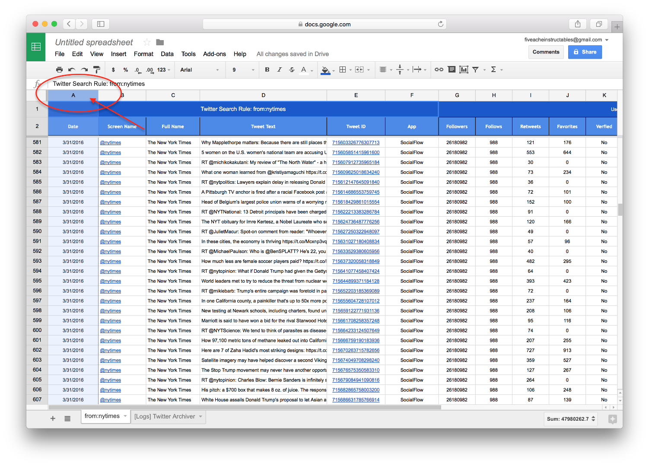
Task: Switch to the Logs Twitter Archiver sheet tab
Action: pos(165,416)
